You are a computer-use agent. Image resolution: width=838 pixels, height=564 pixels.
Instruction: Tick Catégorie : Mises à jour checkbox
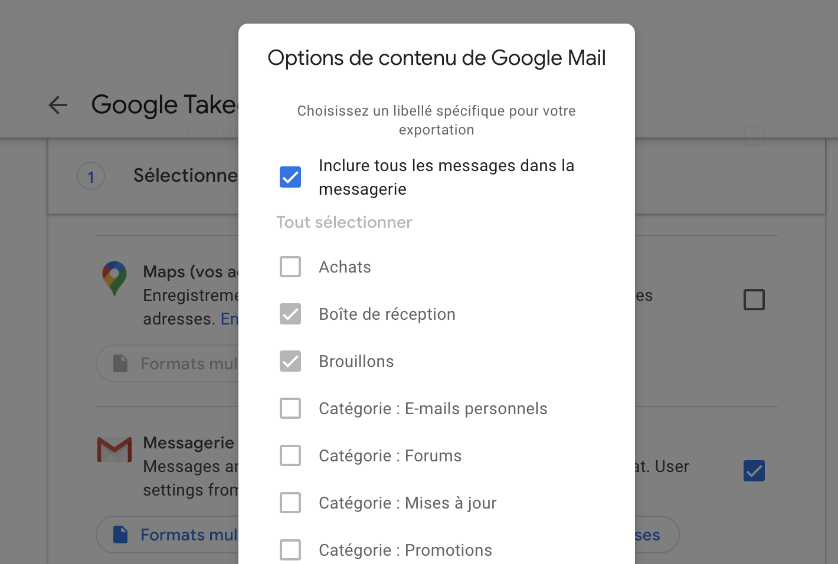[290, 503]
